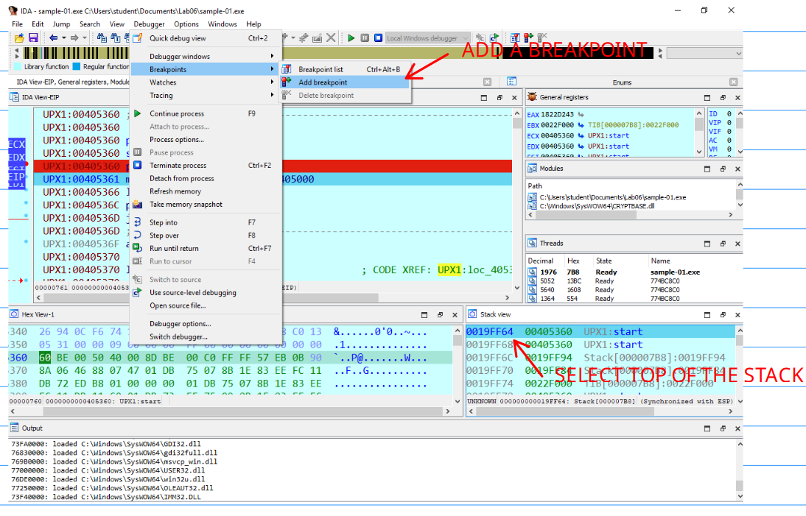Toggle the ID flag value
The width and height of the screenshot is (806, 516).
[x=729, y=114]
